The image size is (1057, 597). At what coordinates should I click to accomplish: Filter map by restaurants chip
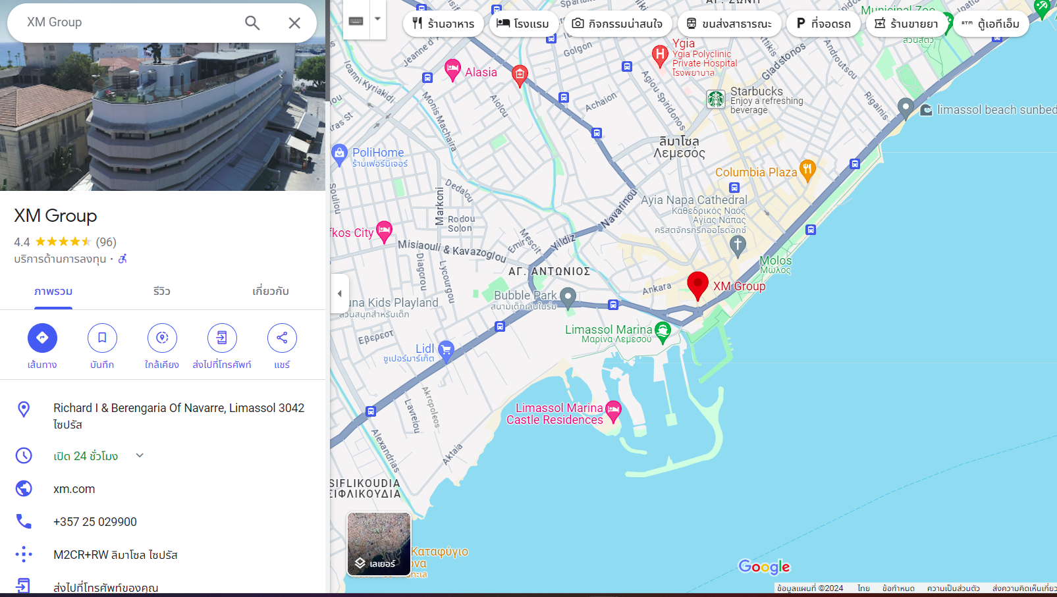click(443, 24)
